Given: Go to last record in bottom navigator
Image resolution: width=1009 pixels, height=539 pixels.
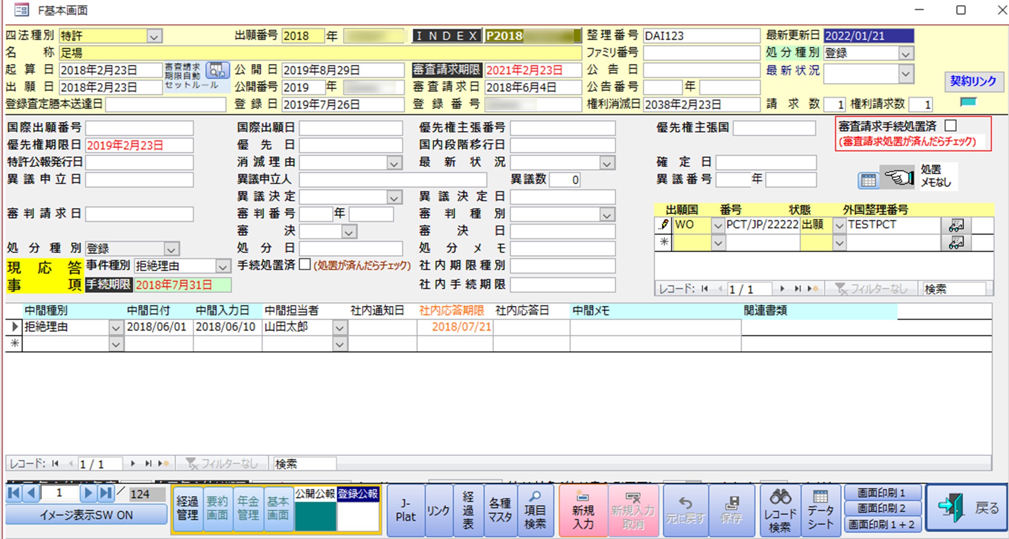Looking at the screenshot, I should [x=106, y=493].
